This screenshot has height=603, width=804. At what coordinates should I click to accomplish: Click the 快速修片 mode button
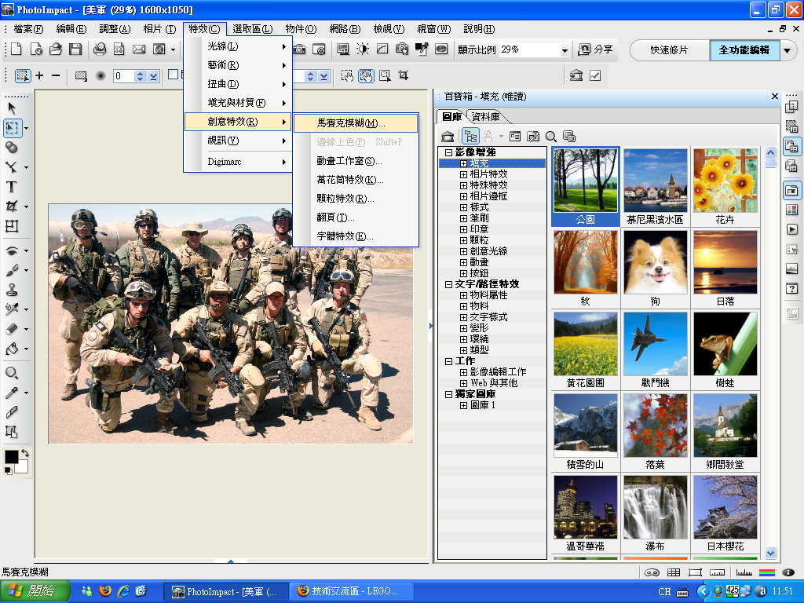(x=669, y=50)
